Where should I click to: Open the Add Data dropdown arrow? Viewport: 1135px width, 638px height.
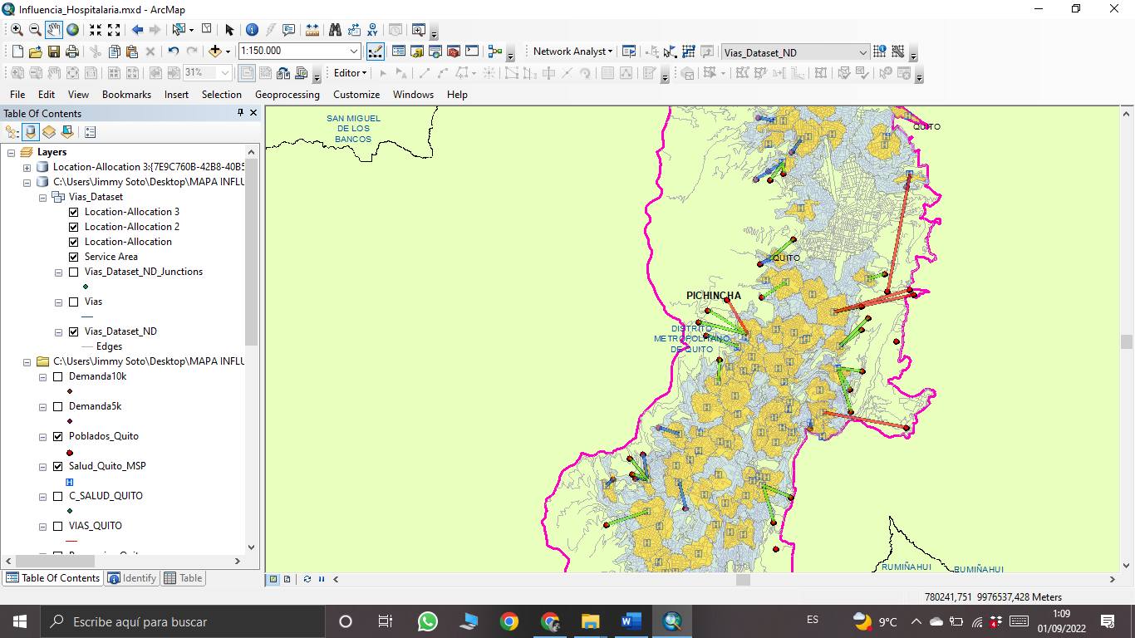[x=228, y=52]
